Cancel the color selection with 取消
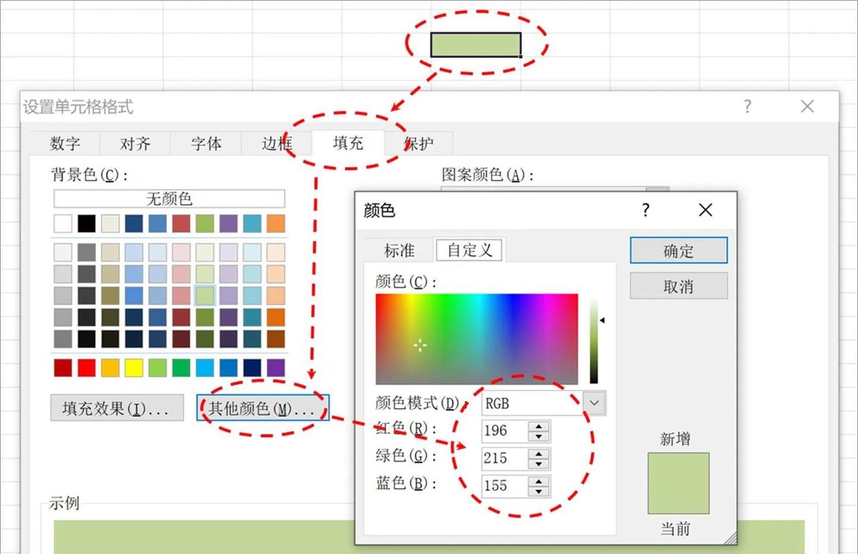 click(x=678, y=285)
